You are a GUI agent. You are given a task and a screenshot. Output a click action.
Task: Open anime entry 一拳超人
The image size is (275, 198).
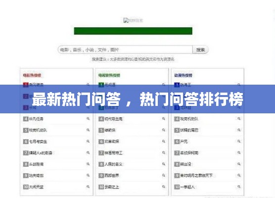coord(187,187)
